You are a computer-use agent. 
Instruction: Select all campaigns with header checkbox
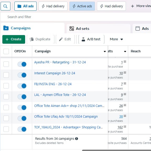[6, 51]
